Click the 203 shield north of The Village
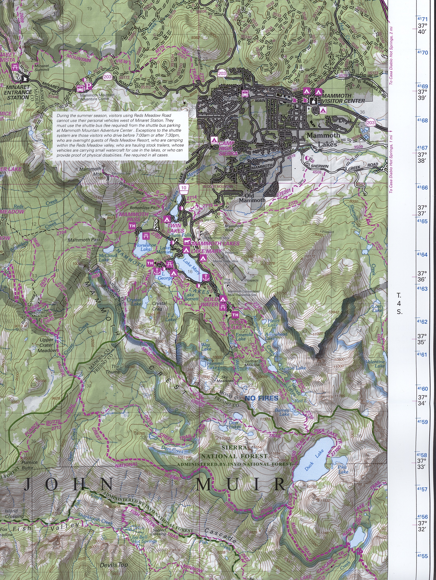 [222, 73]
